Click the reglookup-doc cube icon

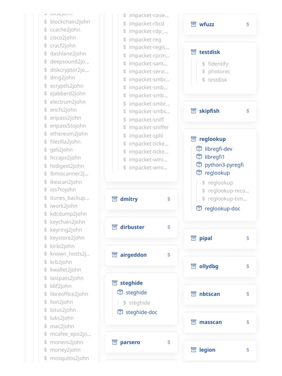(199, 209)
